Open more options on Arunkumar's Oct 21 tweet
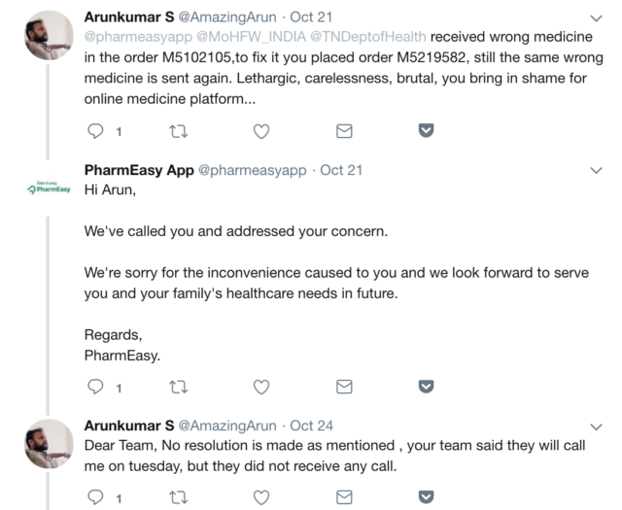 click(x=596, y=18)
